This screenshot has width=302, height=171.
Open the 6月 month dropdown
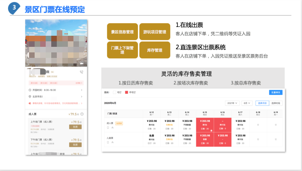pos(247,103)
